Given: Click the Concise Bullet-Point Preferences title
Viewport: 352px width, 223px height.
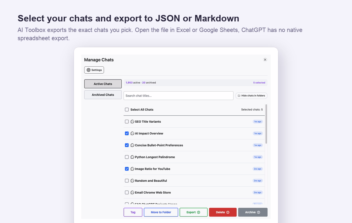Looking at the screenshot, I should point(159,145).
